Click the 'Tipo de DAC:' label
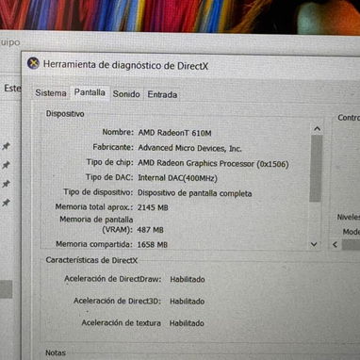This screenshot has height=360, width=360. 109,177
